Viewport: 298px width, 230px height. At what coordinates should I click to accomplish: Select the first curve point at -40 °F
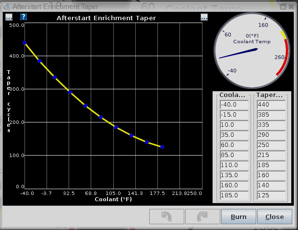(24, 43)
